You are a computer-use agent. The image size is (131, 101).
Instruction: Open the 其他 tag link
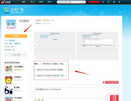[10, 44]
